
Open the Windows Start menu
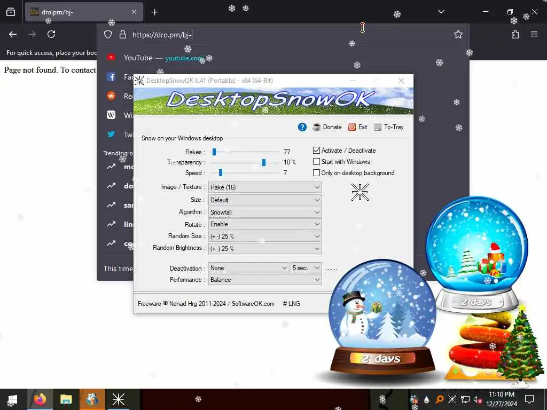pos(13,399)
